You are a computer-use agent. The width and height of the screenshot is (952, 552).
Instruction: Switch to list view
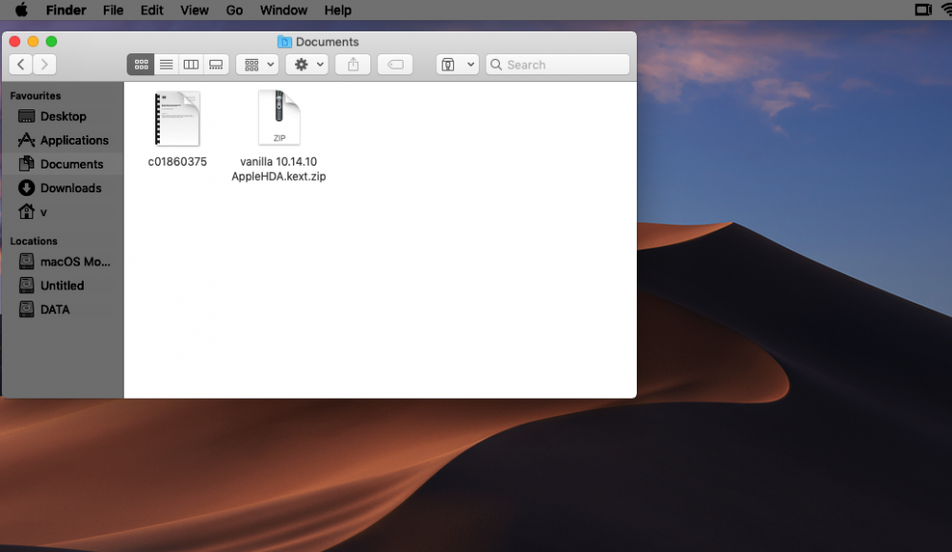(x=166, y=65)
